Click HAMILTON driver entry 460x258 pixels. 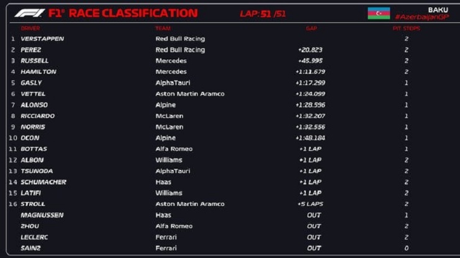click(x=39, y=72)
